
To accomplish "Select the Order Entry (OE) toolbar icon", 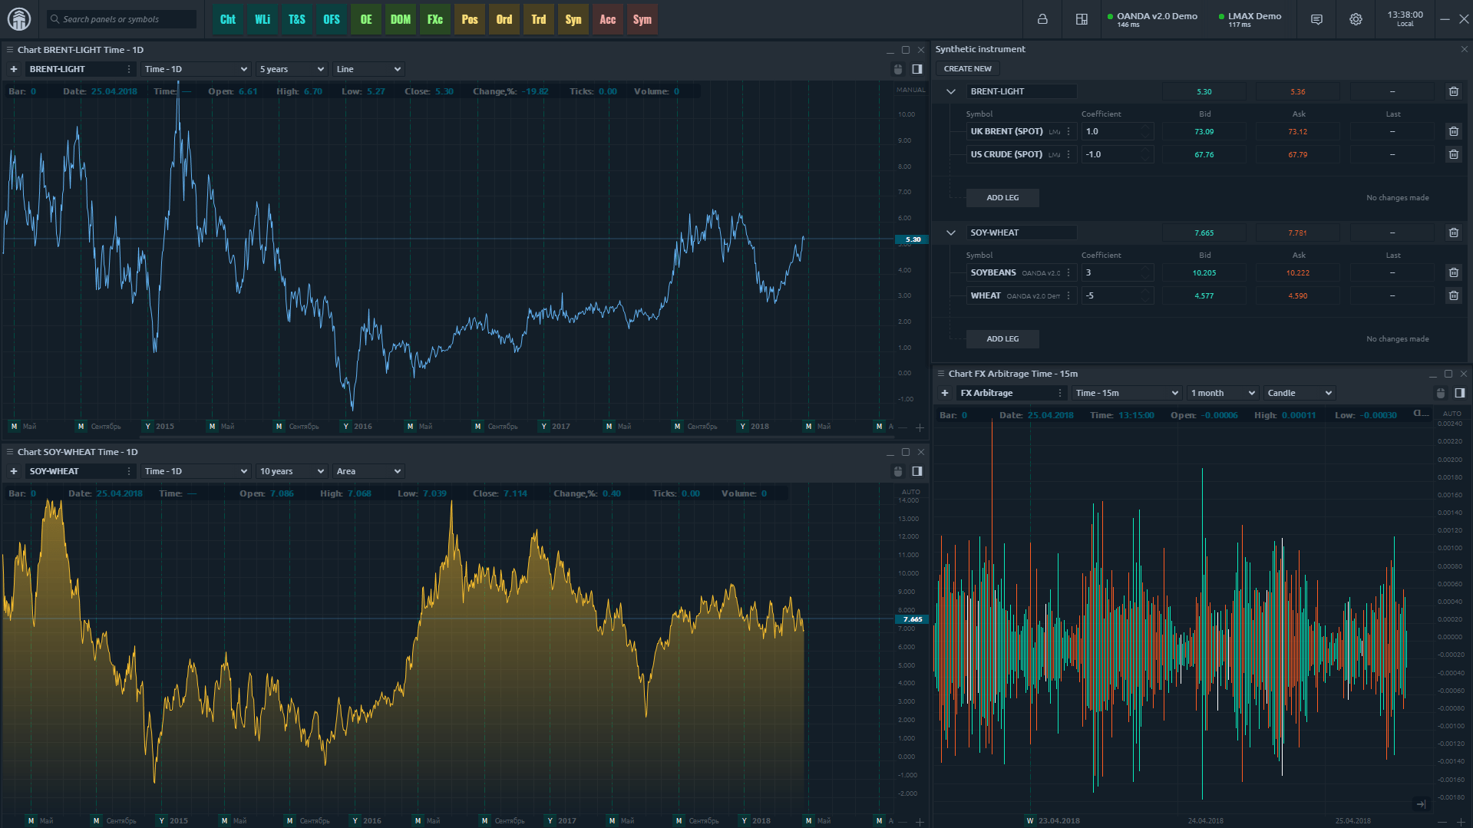I will (x=365, y=19).
